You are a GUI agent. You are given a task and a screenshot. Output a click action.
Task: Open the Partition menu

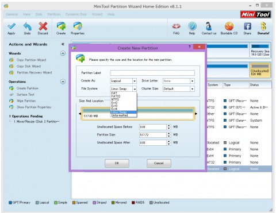tap(54, 14)
